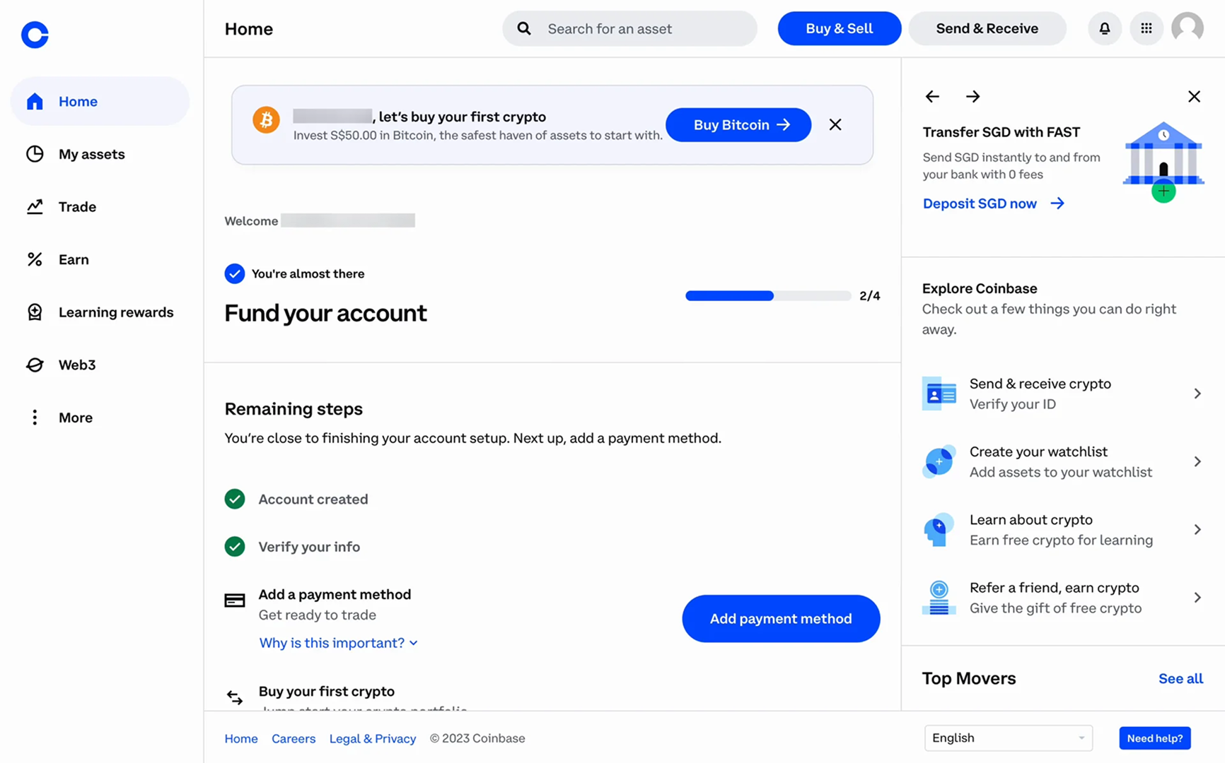Open the apps grid menu
The width and height of the screenshot is (1225, 763).
1146,28
